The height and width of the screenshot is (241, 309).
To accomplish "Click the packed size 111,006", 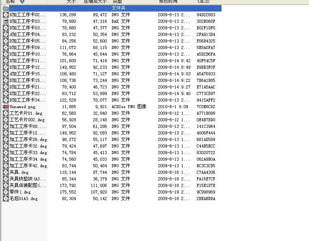I will tap(99, 185).
